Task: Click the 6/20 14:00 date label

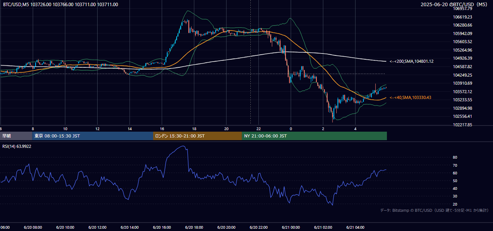Action: pyautogui.click(x=130, y=228)
